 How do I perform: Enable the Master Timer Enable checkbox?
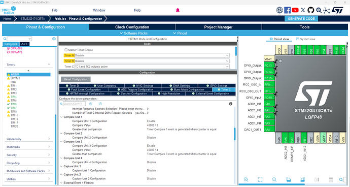click(x=66, y=50)
